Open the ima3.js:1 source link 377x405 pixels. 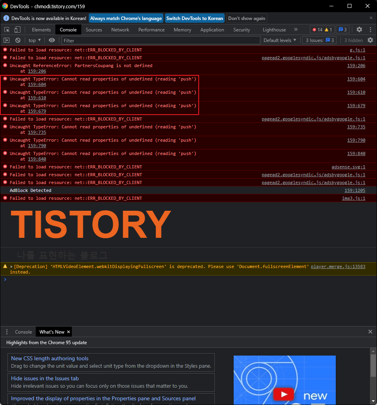click(x=353, y=198)
